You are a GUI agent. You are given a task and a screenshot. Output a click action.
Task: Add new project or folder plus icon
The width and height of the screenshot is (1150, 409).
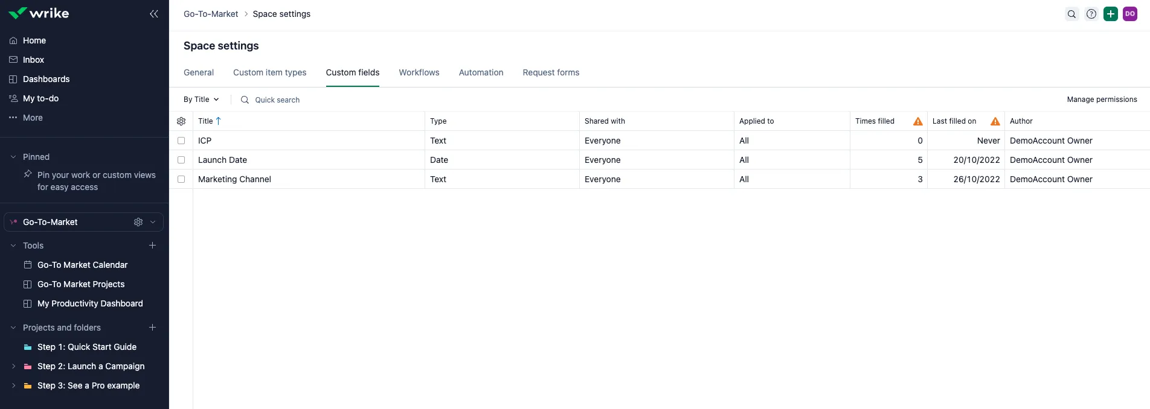coord(152,328)
